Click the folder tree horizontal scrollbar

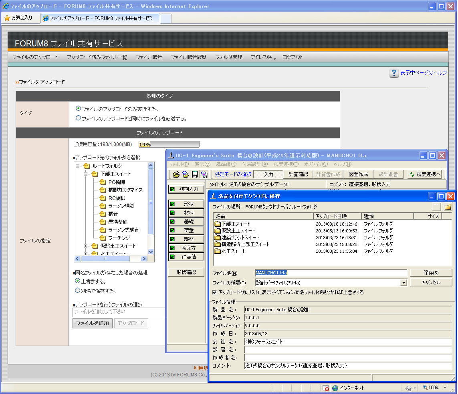[x=111, y=259]
